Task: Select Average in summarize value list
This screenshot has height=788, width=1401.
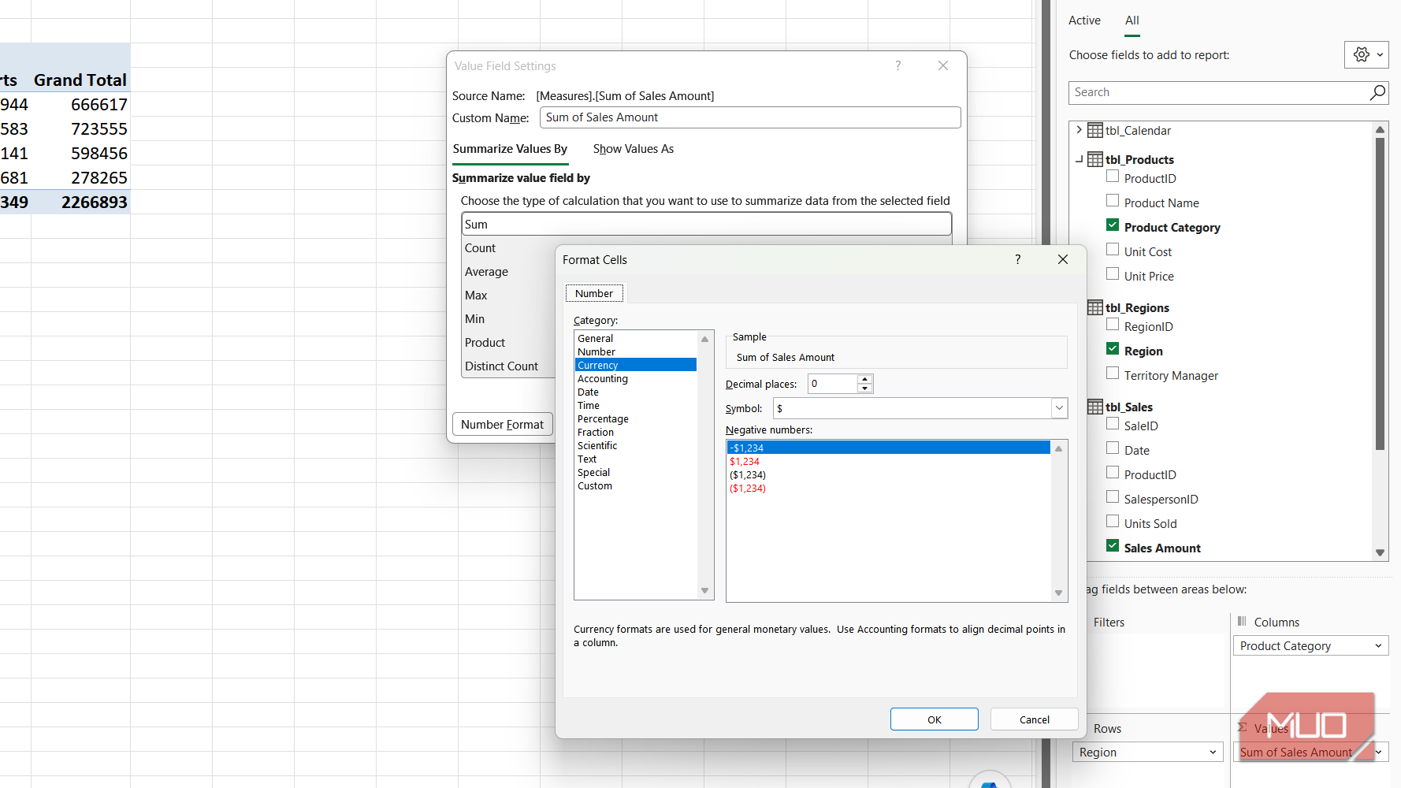Action: 486,271
